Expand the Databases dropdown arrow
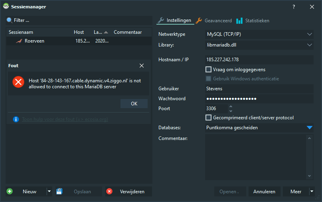The height and width of the screenshot is (202, 322). pos(310,128)
